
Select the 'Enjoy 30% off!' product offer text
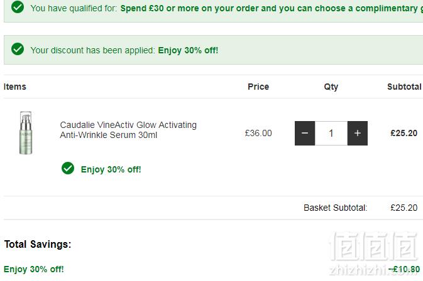(x=111, y=169)
